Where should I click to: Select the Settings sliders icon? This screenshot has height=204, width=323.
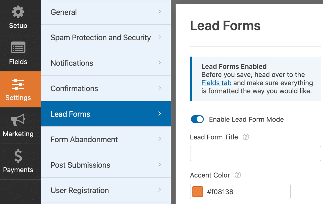18,84
